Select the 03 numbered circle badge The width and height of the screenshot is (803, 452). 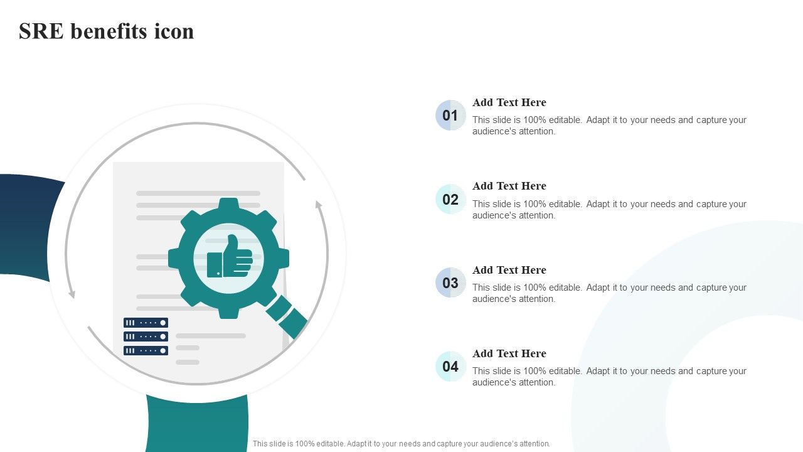(450, 282)
